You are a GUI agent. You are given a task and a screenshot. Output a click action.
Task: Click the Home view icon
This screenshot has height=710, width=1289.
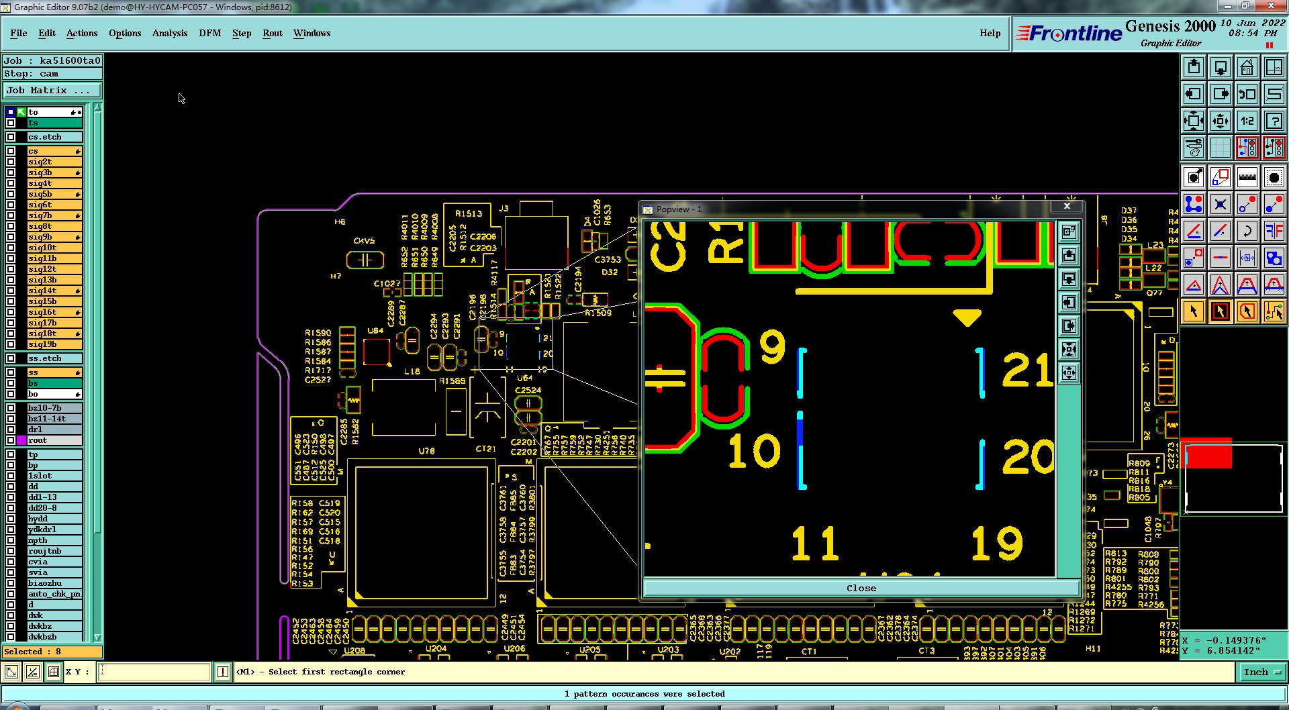[x=1247, y=67]
